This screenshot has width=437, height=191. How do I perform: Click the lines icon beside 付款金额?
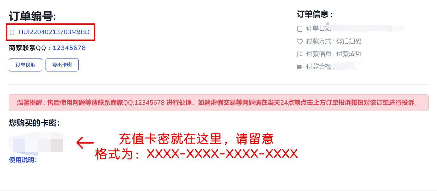pos(300,67)
